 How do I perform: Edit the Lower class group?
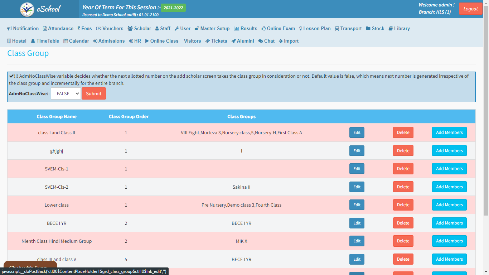357,205
